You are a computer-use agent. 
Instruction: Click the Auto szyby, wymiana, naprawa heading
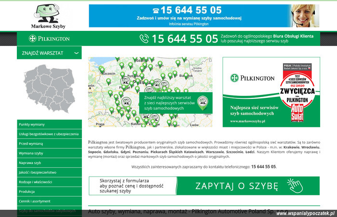click(x=188, y=211)
